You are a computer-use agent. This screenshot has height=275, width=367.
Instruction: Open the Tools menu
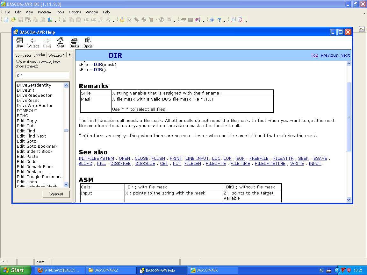[60, 12]
